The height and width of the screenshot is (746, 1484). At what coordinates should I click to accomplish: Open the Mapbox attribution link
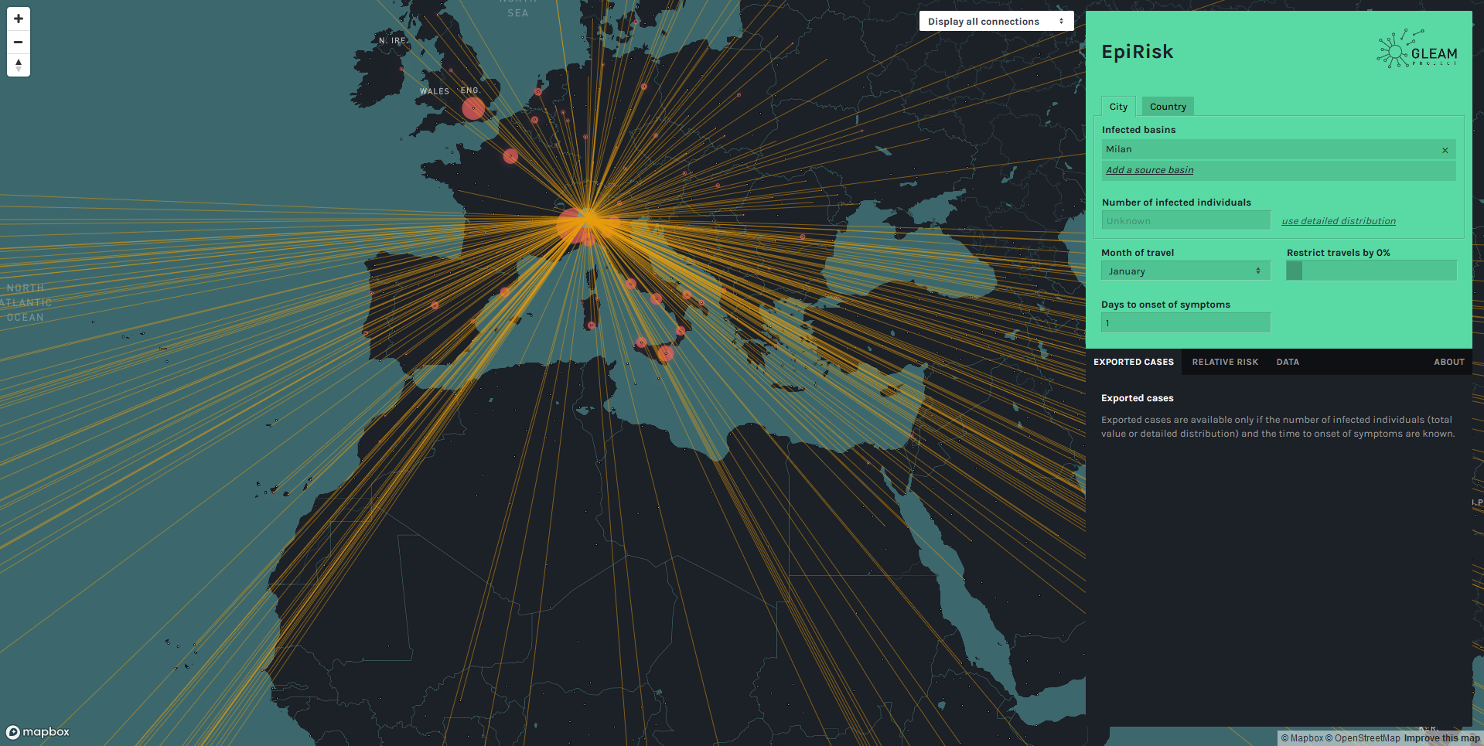pos(1302,738)
